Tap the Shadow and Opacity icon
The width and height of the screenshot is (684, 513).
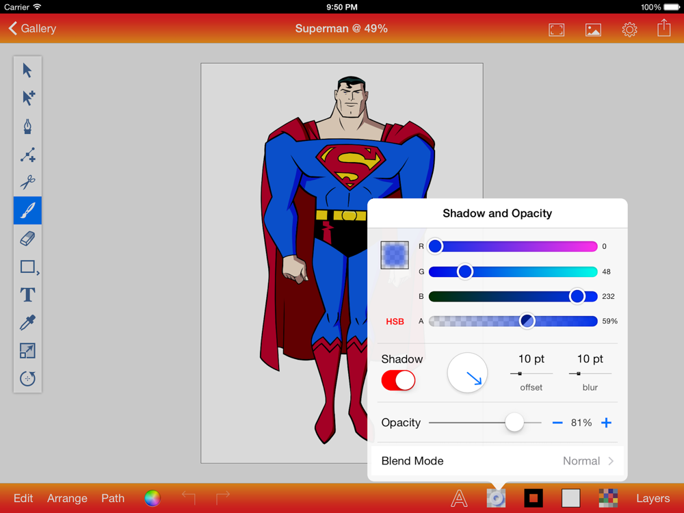click(496, 498)
